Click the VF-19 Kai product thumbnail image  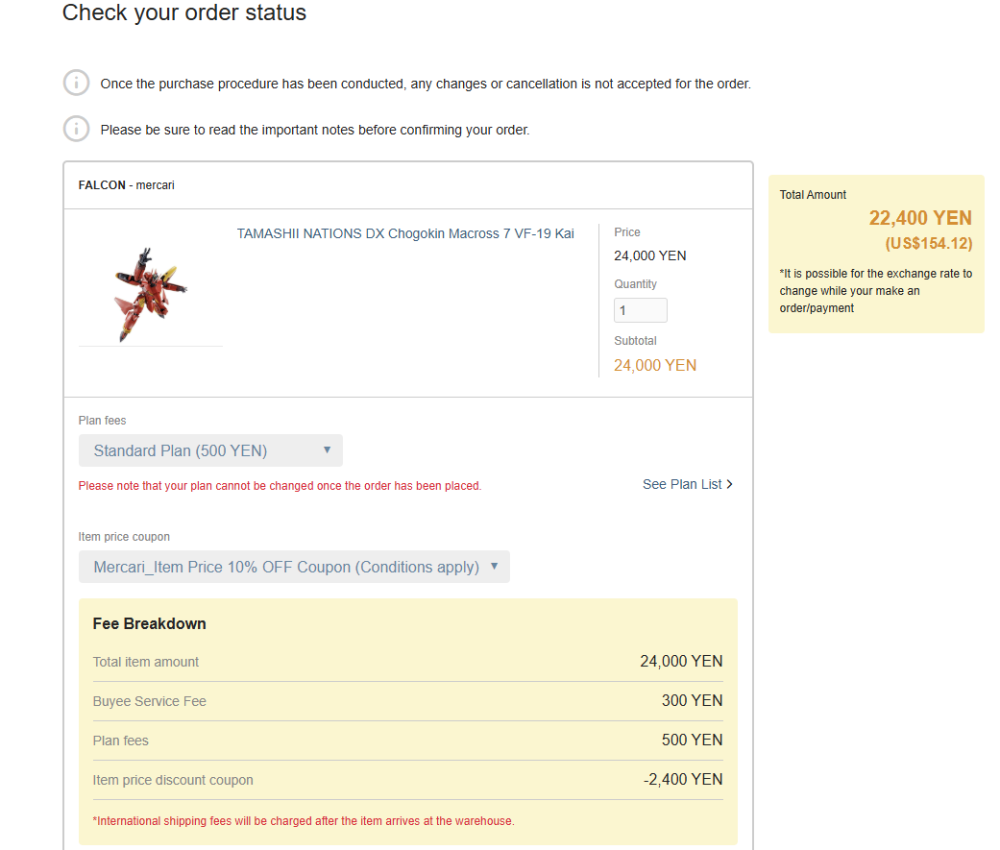(150, 294)
